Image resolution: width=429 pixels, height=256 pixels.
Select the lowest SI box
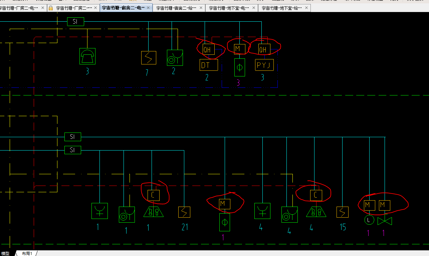click(x=73, y=150)
